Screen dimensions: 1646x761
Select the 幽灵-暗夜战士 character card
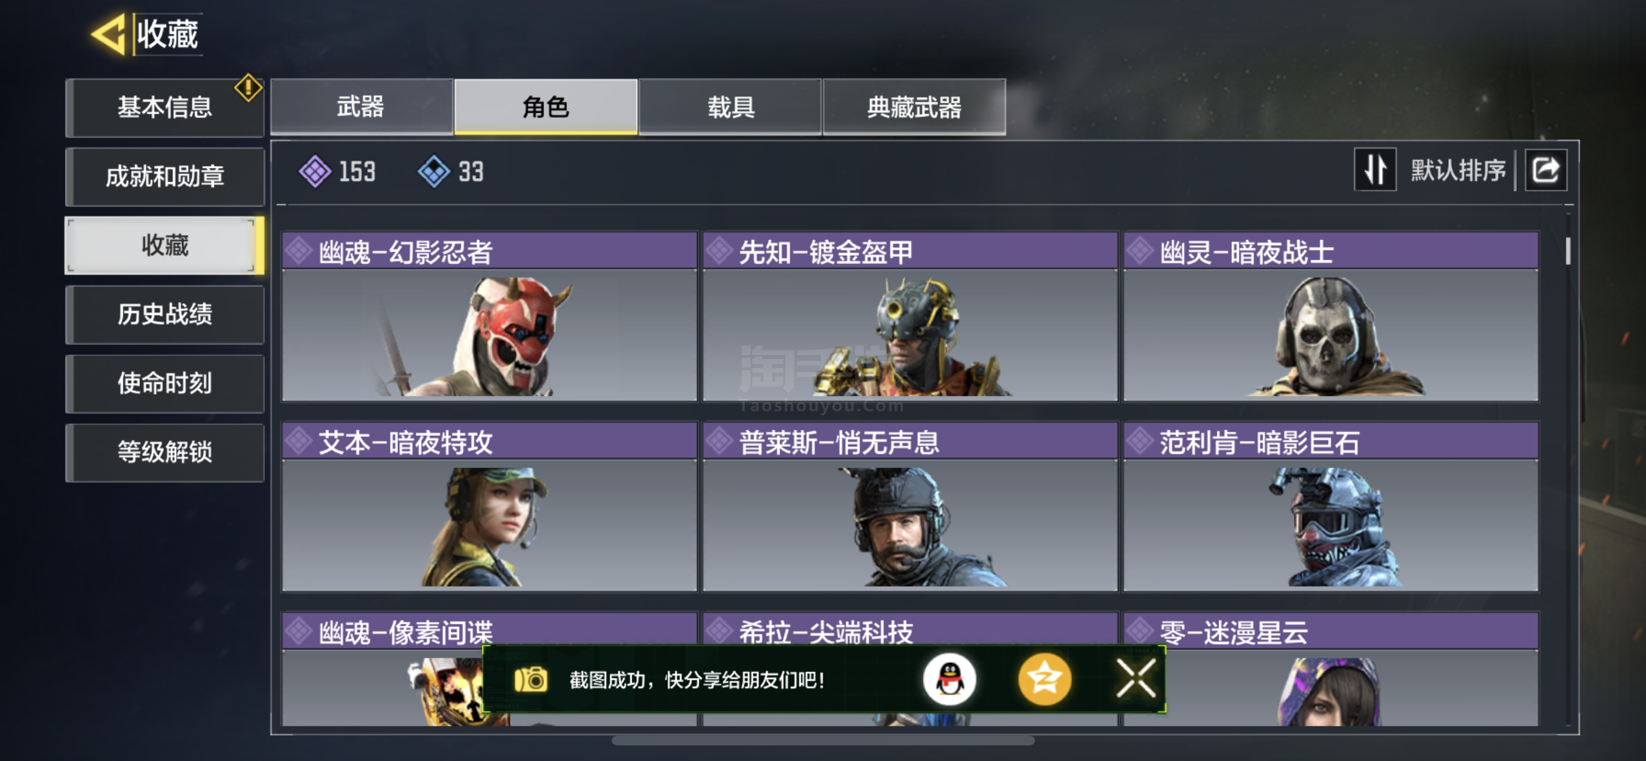tap(1331, 317)
